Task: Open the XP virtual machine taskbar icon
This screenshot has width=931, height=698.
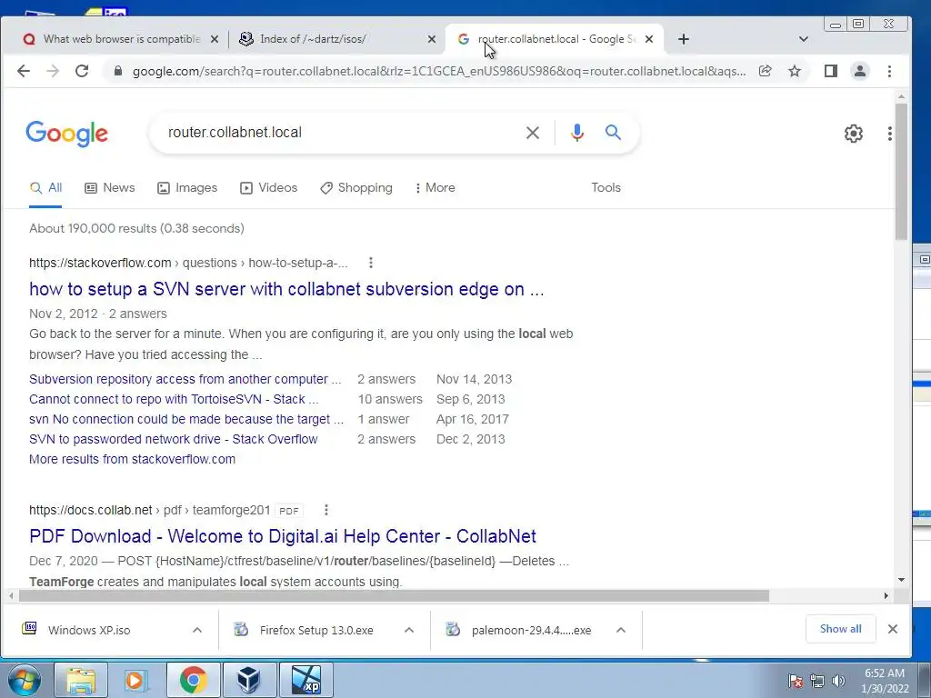Action: [x=305, y=680]
